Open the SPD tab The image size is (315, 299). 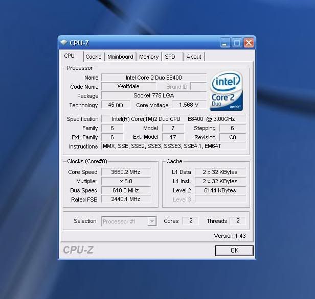coord(172,57)
